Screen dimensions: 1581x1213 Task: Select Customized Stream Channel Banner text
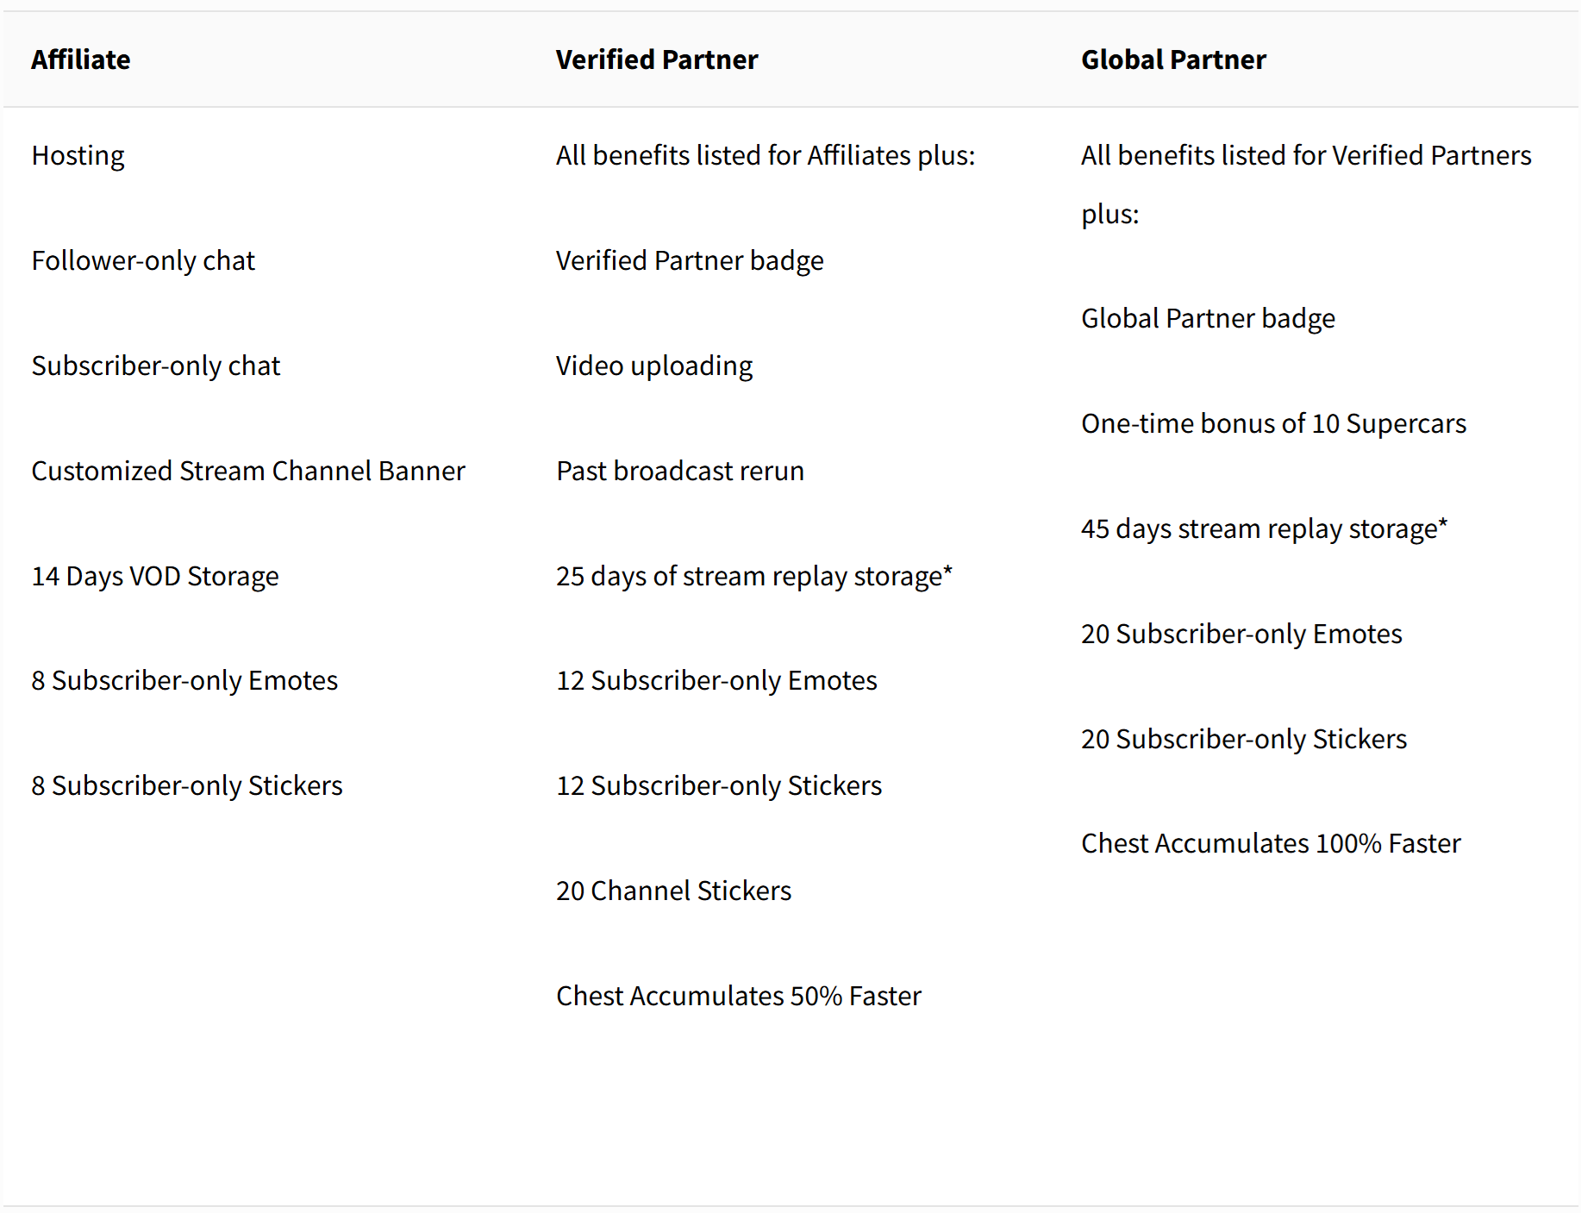[x=248, y=471]
